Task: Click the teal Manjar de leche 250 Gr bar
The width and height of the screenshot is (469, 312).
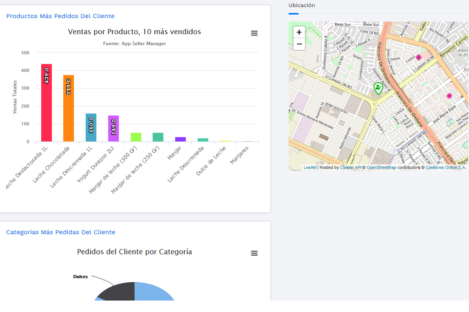Action: click(158, 137)
